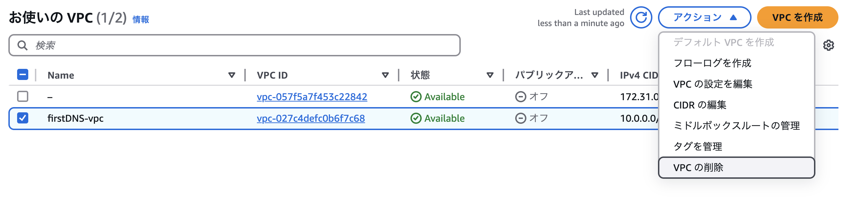The height and width of the screenshot is (201, 851).
Task: Open the VPC ID column sort control
Action: [x=385, y=75]
